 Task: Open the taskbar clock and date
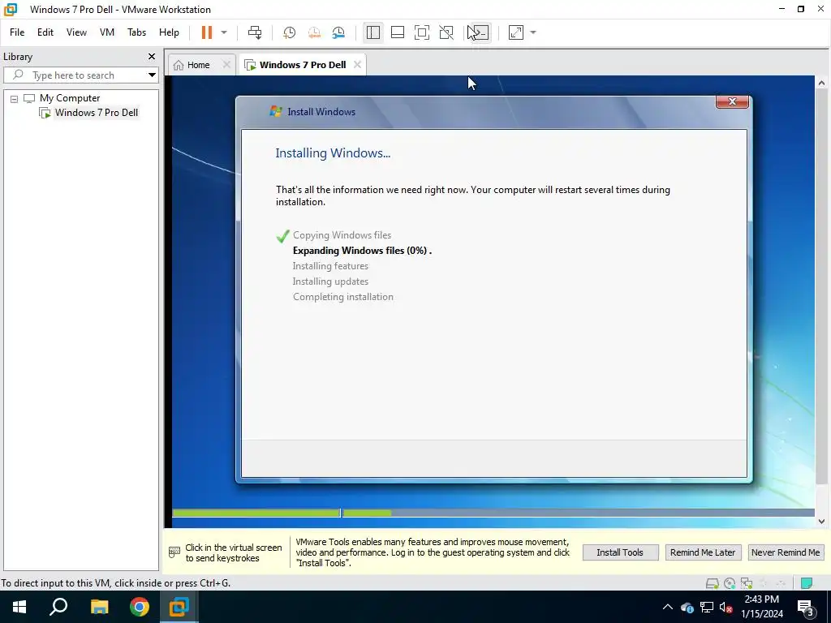point(762,607)
